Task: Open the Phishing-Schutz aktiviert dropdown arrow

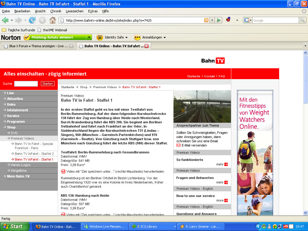Action: coord(89,37)
